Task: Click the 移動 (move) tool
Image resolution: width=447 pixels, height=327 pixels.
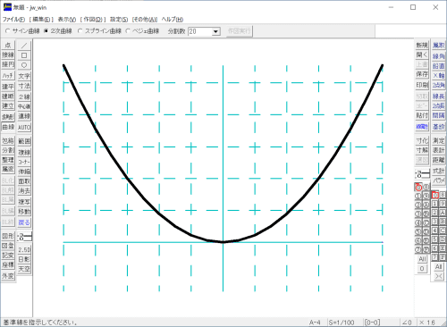Action: (24, 212)
